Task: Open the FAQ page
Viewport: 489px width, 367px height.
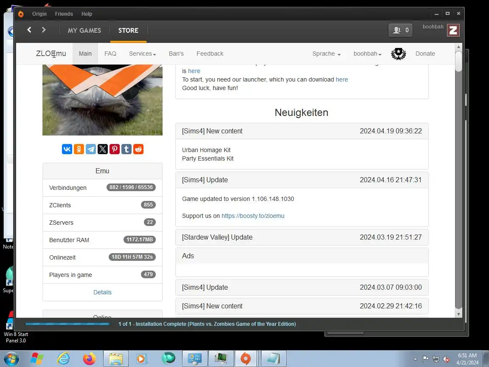Action: 110,54
